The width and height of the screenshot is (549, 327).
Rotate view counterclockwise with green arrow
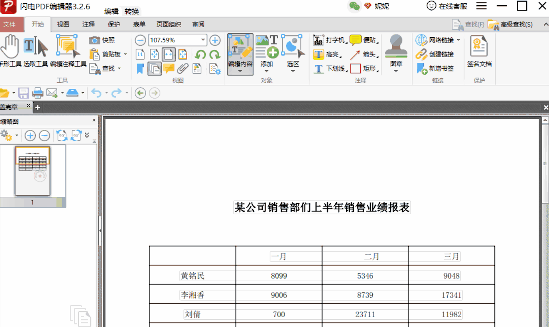(200, 54)
